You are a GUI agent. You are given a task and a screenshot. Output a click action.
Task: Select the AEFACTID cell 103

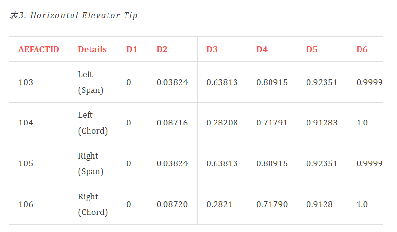(26, 82)
